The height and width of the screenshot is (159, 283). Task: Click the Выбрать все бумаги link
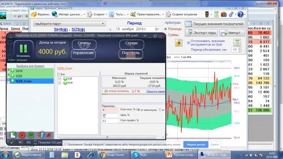(x=30, y=66)
